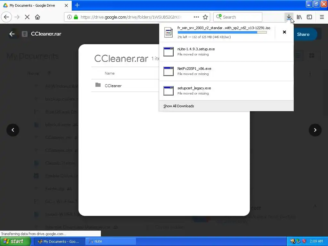Switch to My Documents taskbar button
Image resolution: width=328 pixels, height=246 pixels.
tap(59, 242)
